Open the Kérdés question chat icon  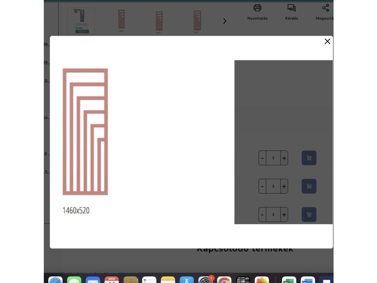(x=292, y=8)
